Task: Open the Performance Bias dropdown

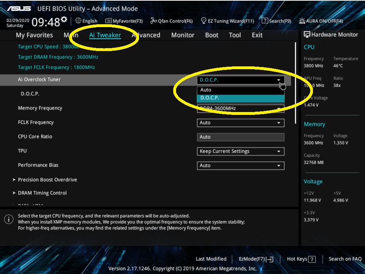Action: (x=241, y=166)
